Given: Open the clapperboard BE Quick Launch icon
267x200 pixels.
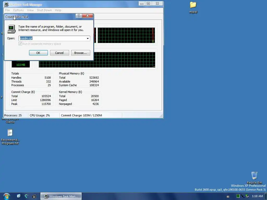Looking at the screenshot, I should (x=34, y=196).
